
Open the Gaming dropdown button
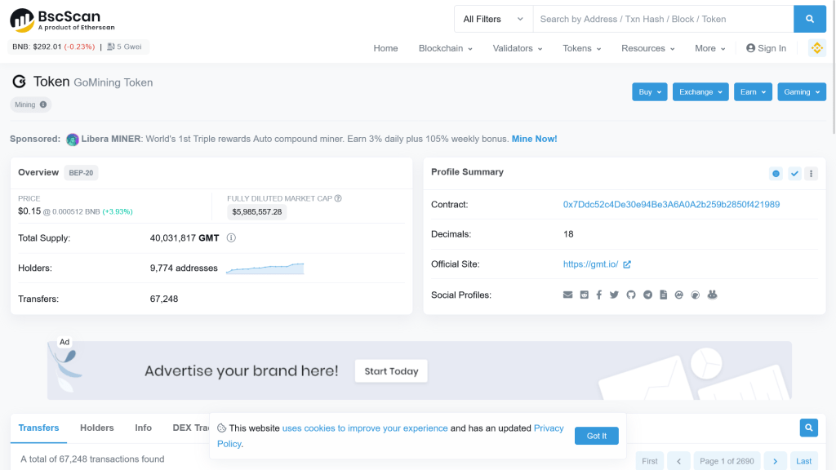pos(802,92)
